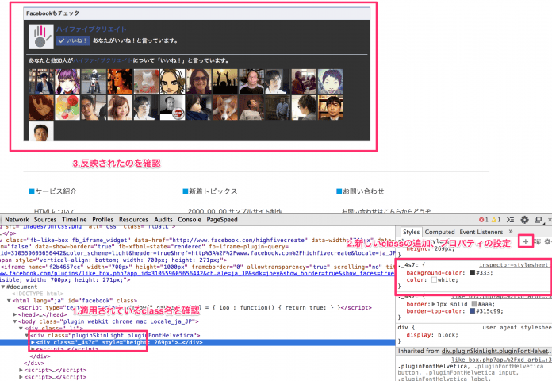Click ハイファイブクリエイト link in like-count sentence
552x381 pixels.
(x=103, y=60)
